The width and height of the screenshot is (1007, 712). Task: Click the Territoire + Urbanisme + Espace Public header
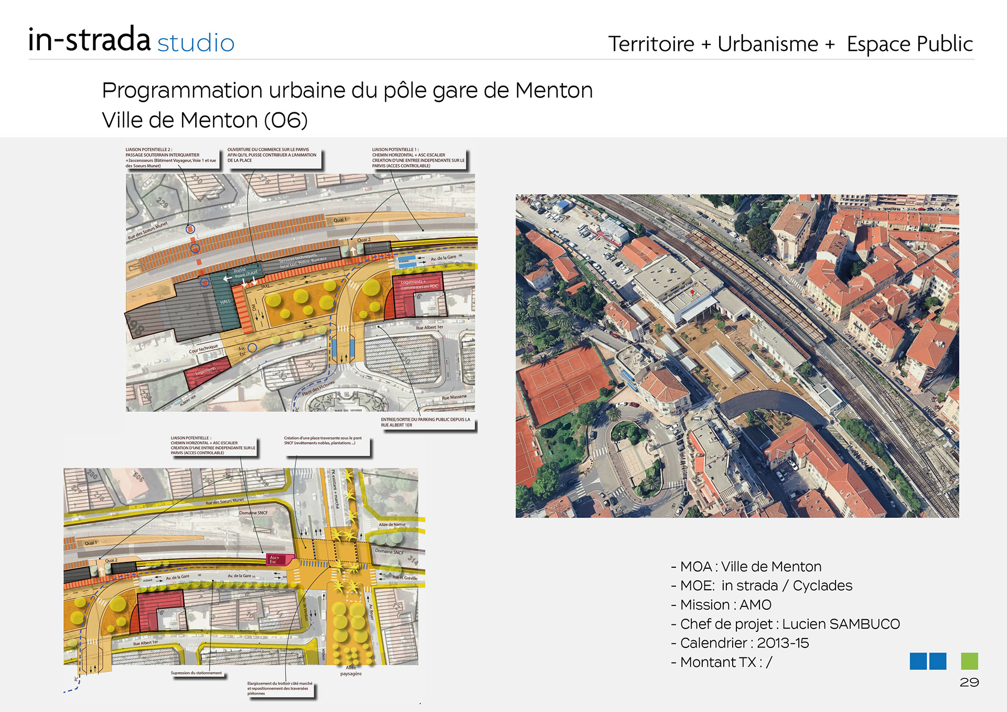[x=790, y=44]
